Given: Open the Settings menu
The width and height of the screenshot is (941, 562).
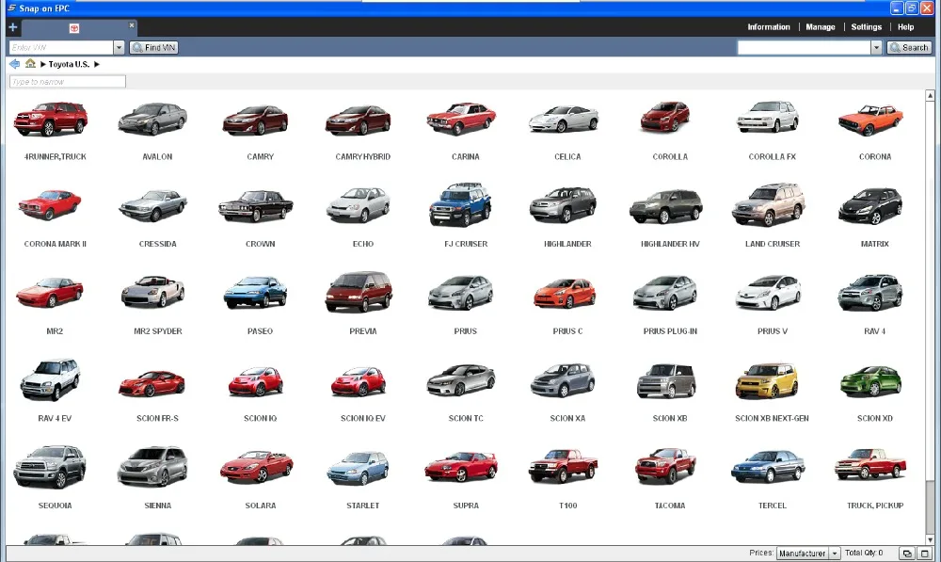Looking at the screenshot, I should click(866, 26).
